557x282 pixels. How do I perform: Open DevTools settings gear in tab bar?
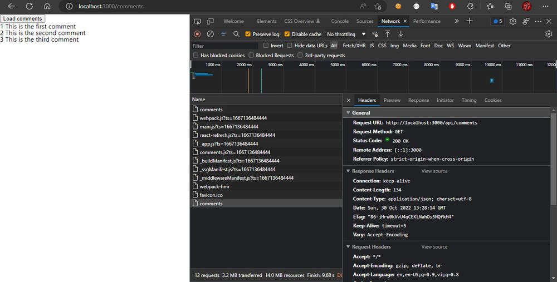512,21
